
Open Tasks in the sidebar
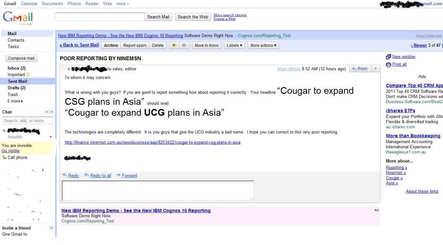[x=13, y=47]
